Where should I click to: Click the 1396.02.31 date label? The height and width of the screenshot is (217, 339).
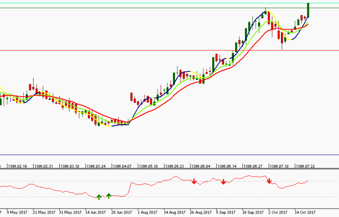[44, 166]
